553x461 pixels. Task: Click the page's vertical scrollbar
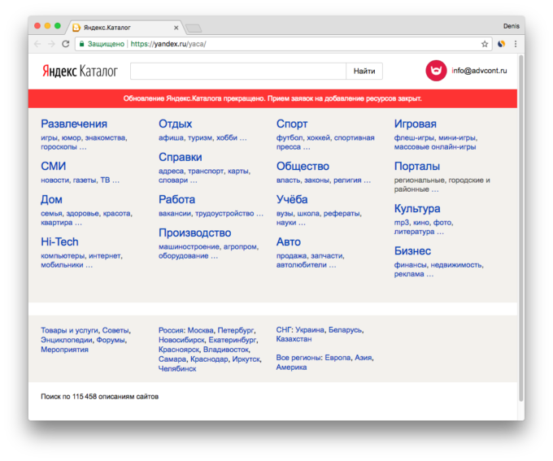tap(521, 228)
